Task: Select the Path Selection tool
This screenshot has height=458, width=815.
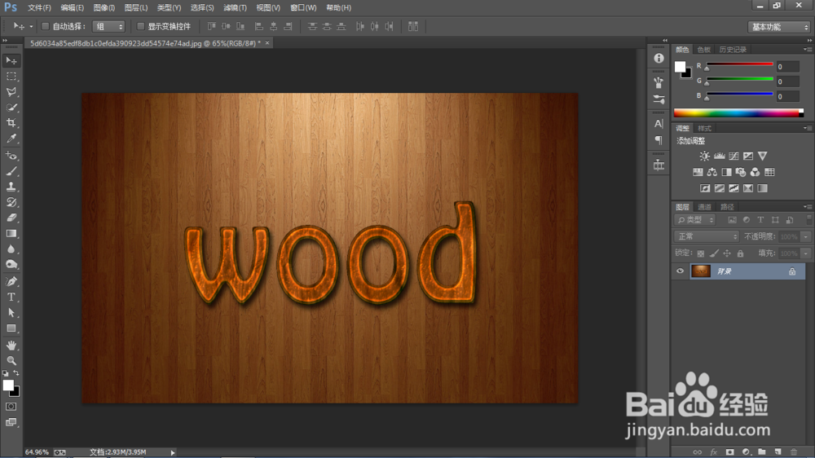Action: pos(11,312)
